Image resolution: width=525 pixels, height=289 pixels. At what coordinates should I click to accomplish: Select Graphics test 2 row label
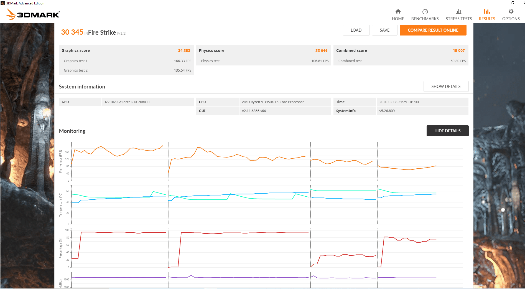(x=75, y=70)
